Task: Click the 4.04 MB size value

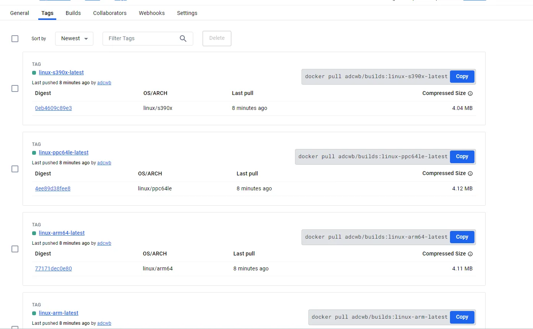Action: click(x=462, y=108)
